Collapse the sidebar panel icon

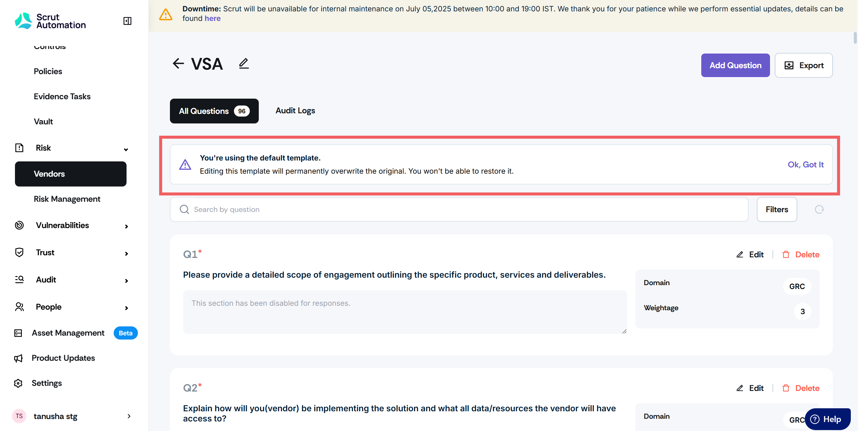(x=127, y=21)
